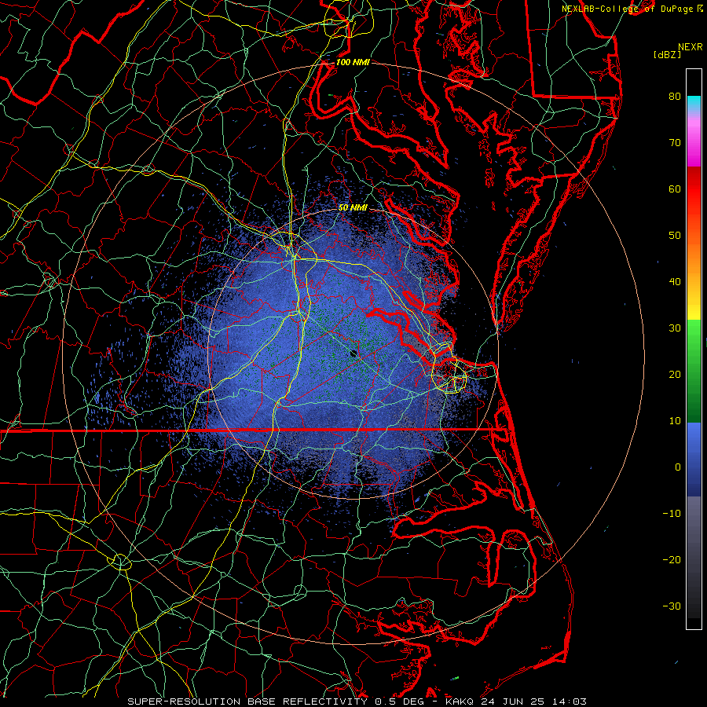The image size is (707, 707).
Task: Select the 100 NMI range ring label
Action: click(353, 62)
